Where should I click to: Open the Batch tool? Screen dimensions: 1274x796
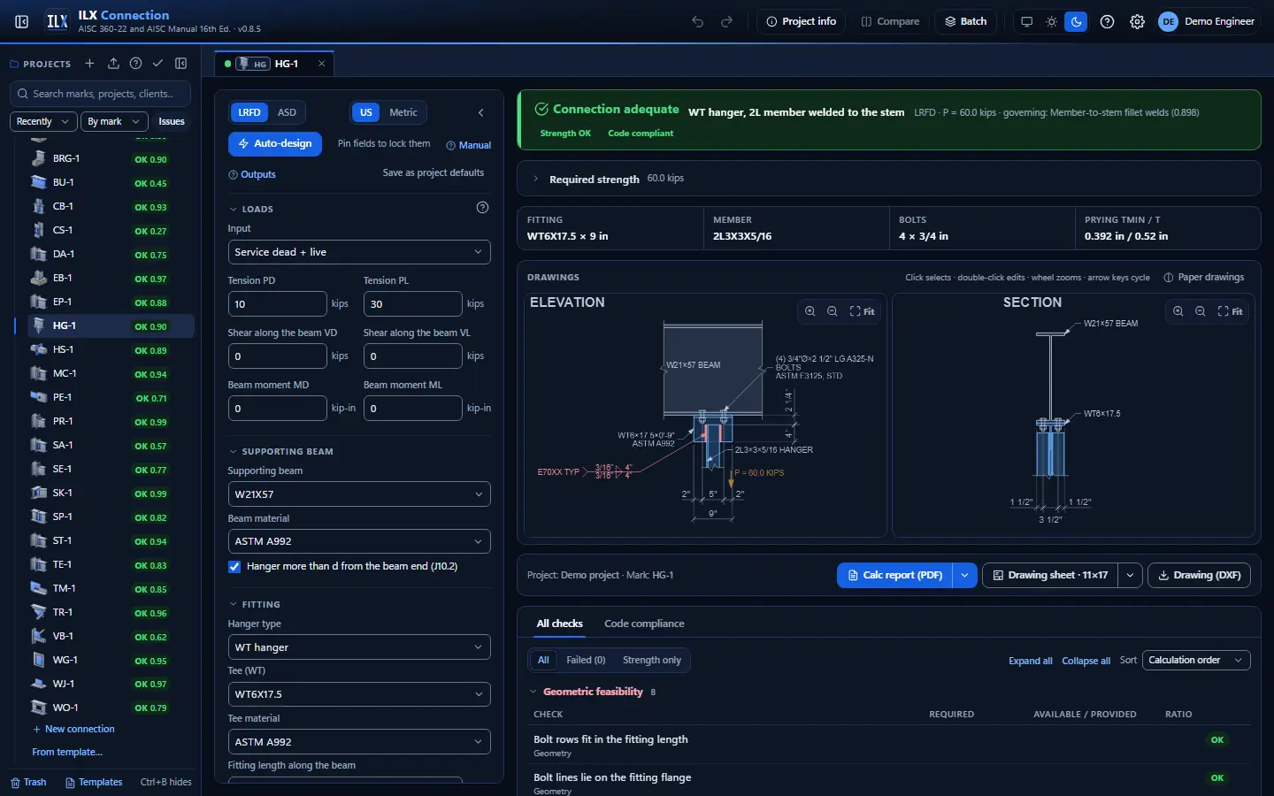point(966,21)
